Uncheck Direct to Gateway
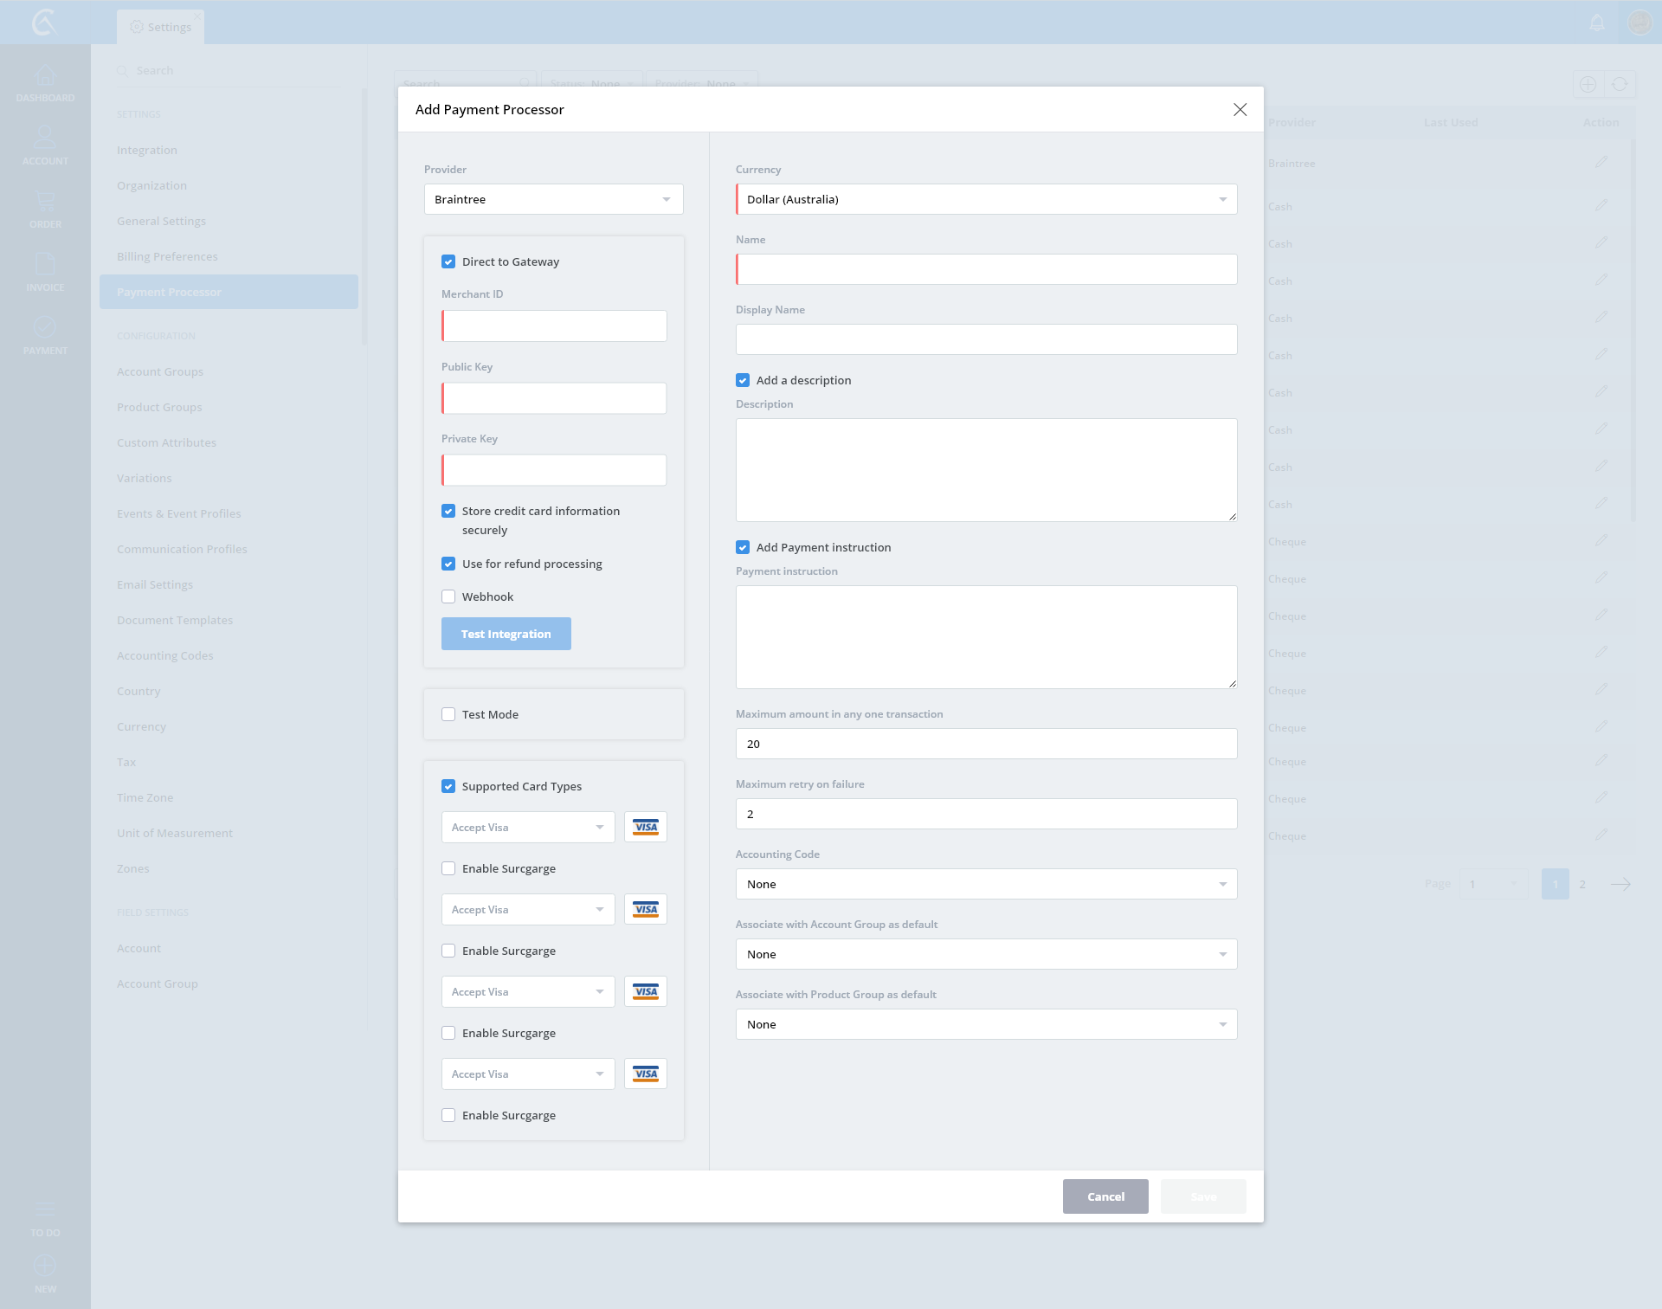Screen dimensions: 1662x1309 pos(448,261)
